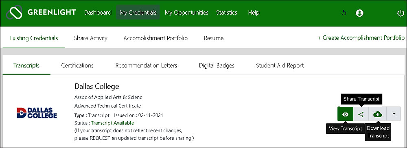
Task: Open the user profile account icon
Action: coord(359,13)
